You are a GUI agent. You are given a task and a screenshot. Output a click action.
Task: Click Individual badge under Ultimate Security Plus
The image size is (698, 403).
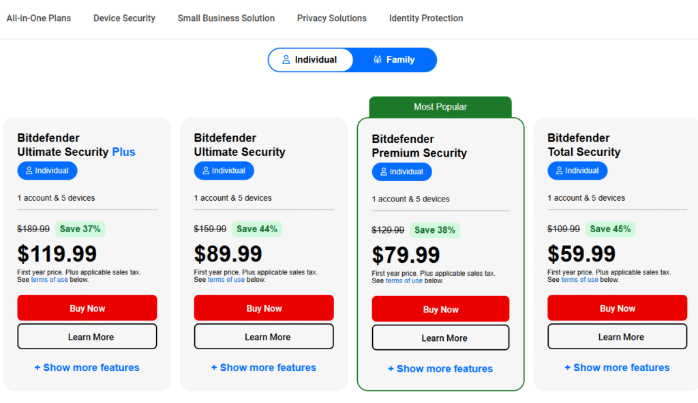coord(47,171)
